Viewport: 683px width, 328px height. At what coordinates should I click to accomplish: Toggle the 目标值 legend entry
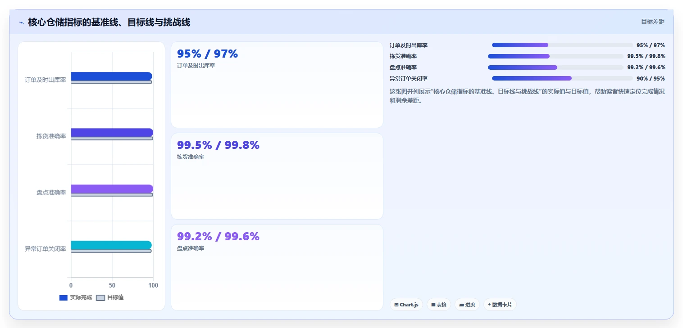[x=110, y=297]
